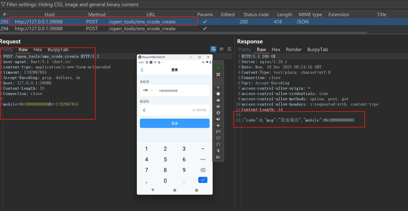The width and height of the screenshot is (408, 211).
Task: Sort by the Extension column header
Action: 339,15
